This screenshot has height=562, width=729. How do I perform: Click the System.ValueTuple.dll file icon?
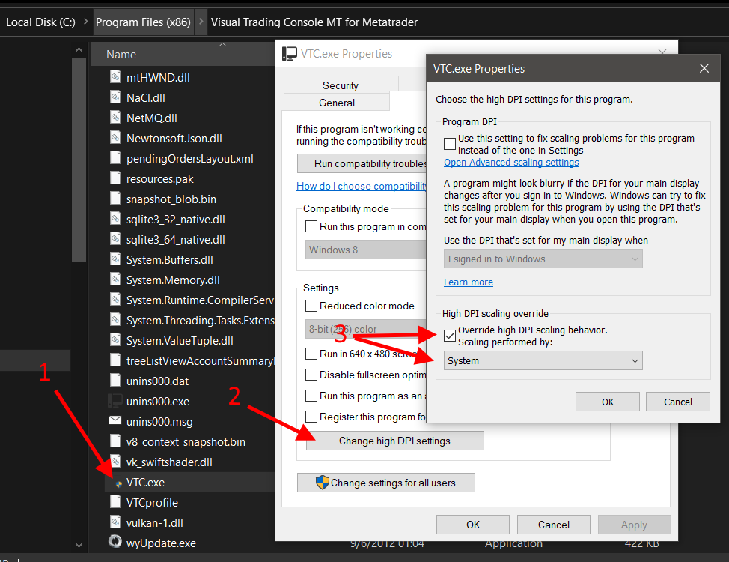pyautogui.click(x=115, y=340)
